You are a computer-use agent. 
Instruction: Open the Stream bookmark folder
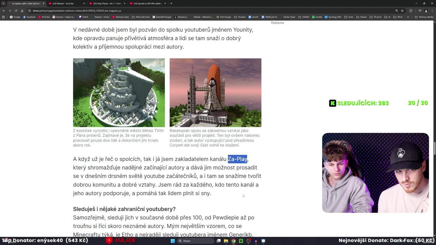click(x=361, y=17)
